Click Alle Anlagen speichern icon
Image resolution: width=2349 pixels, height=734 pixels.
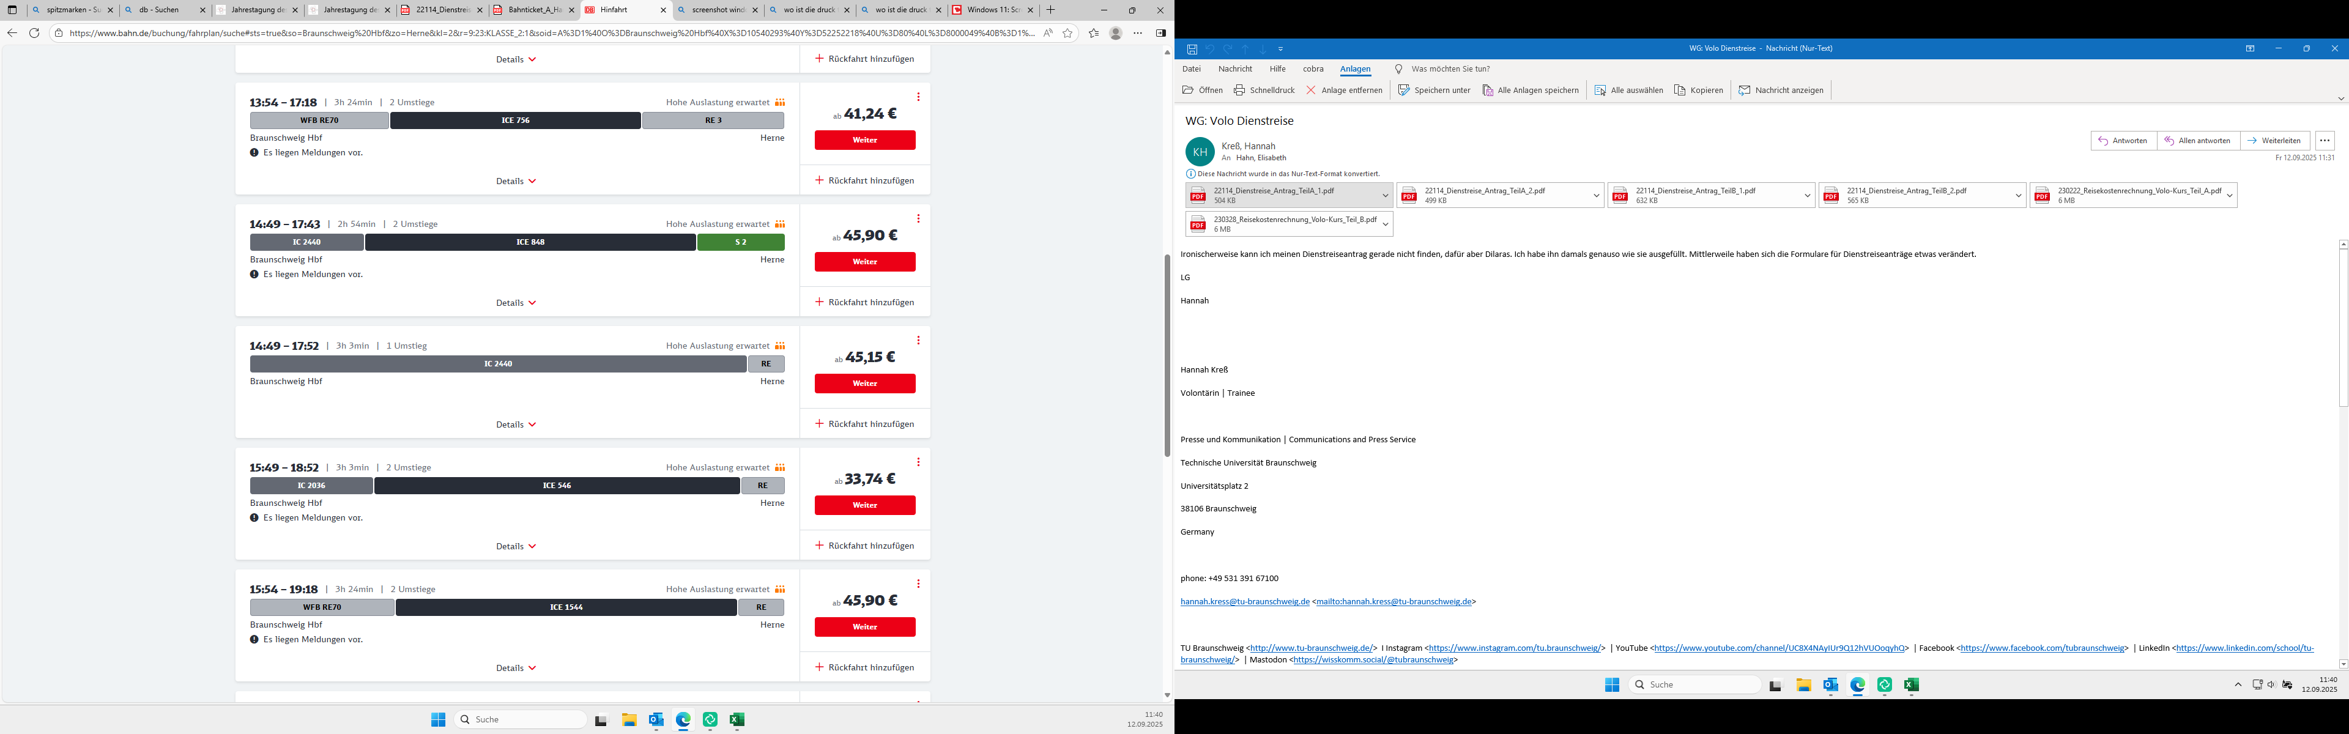click(1487, 91)
